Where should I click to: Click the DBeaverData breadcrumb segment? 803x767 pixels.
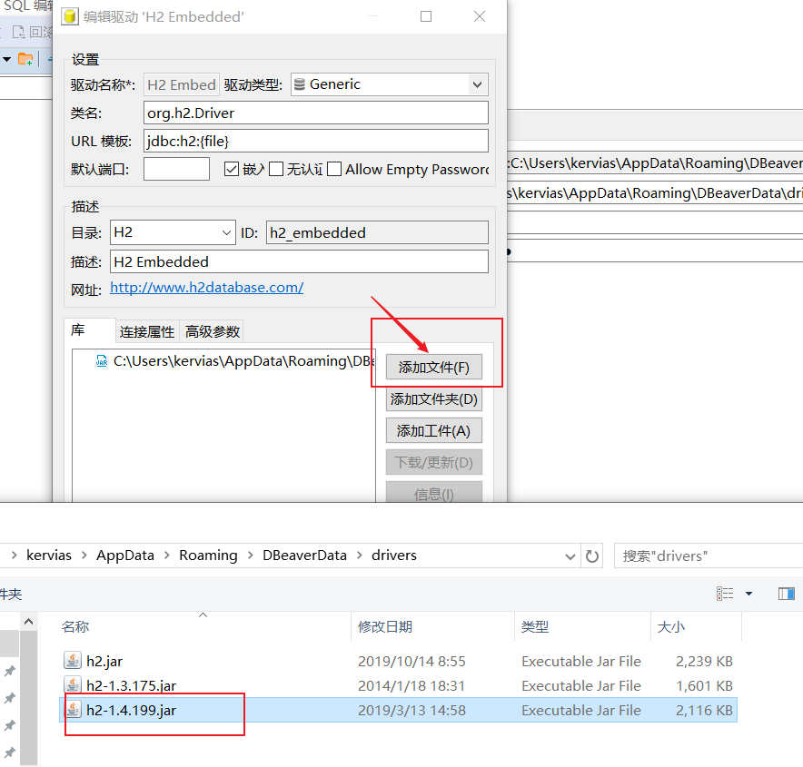(x=304, y=556)
